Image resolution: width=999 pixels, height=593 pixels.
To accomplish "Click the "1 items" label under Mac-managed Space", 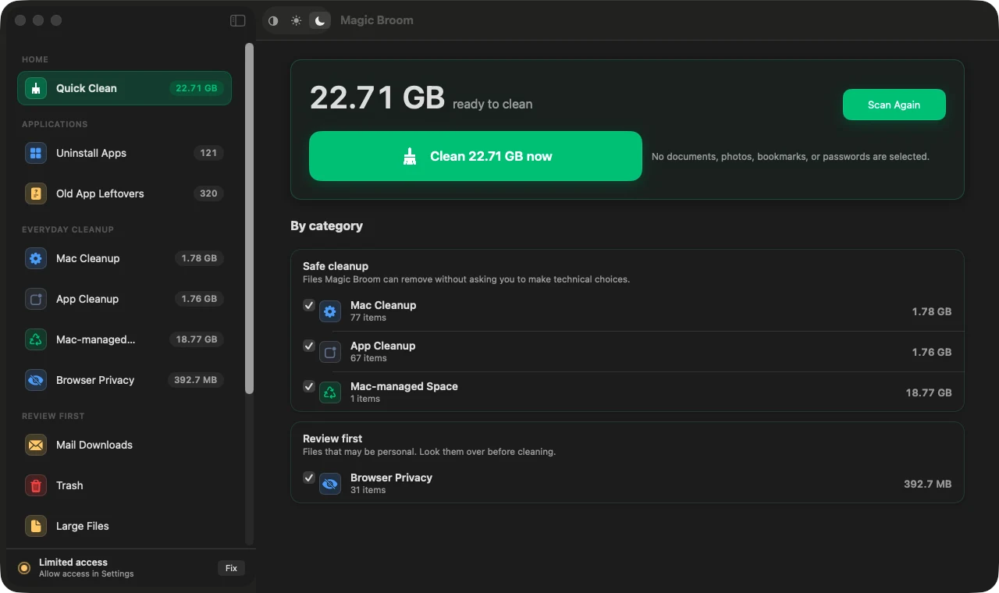I will pyautogui.click(x=365, y=399).
